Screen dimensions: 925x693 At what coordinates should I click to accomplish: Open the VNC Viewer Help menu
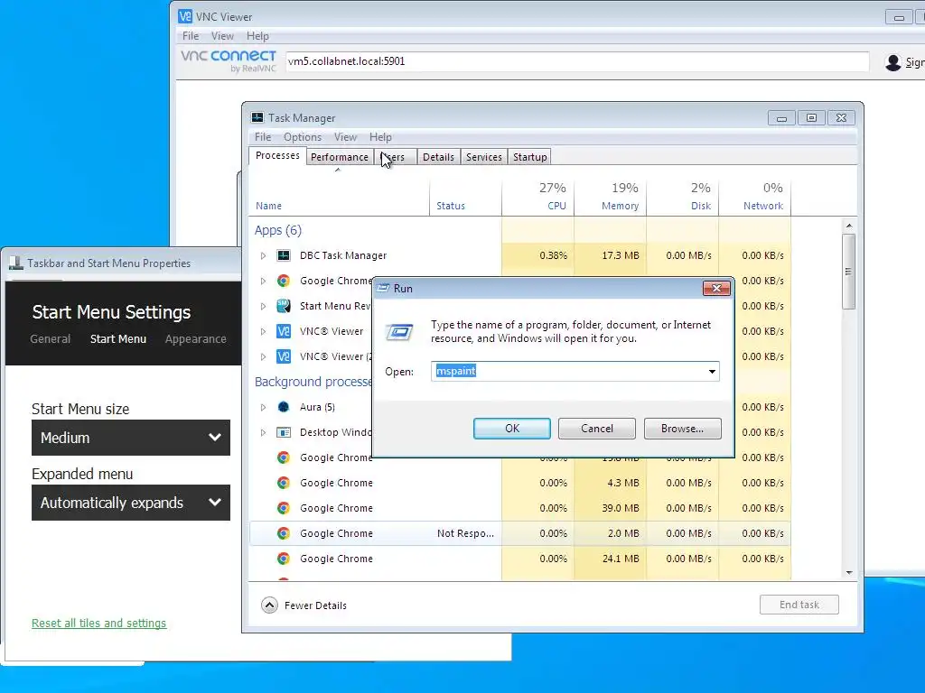click(257, 36)
